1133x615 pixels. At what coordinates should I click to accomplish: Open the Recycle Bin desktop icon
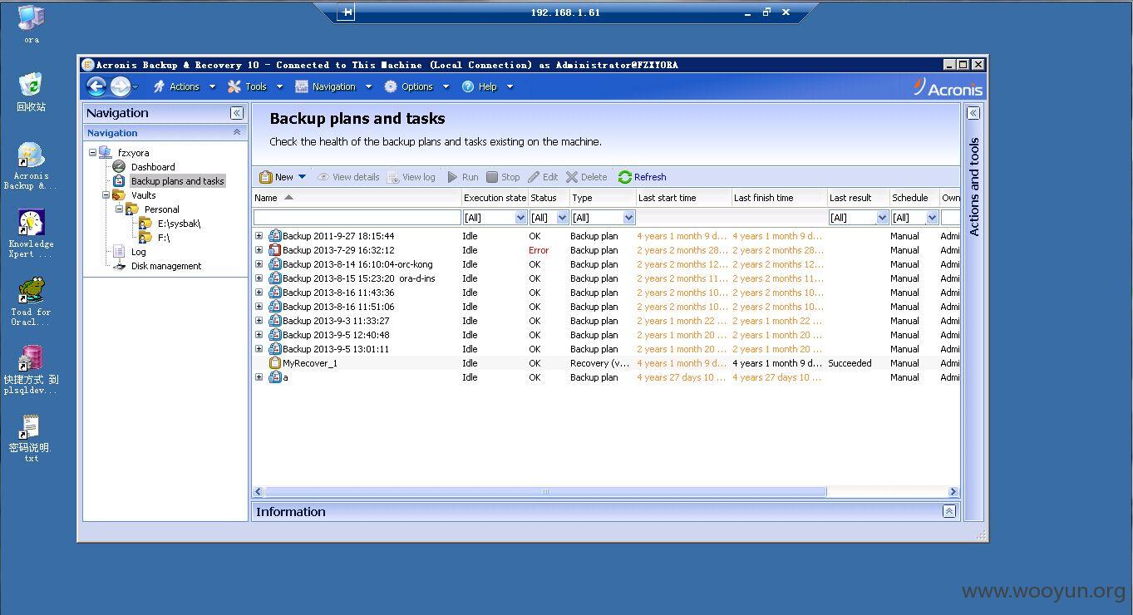[31, 91]
